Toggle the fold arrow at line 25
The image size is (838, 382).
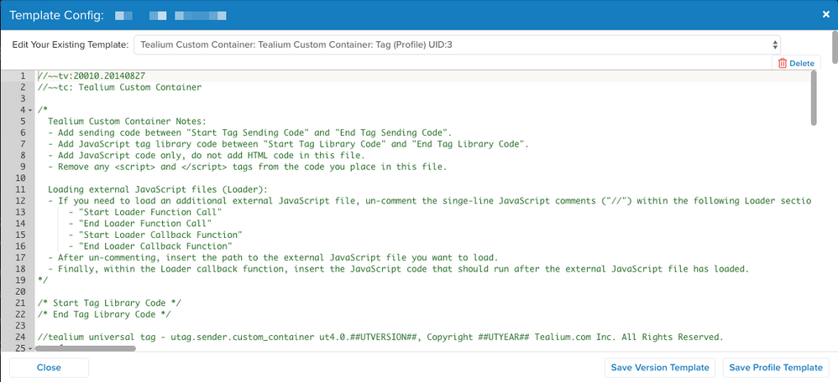[x=31, y=348]
